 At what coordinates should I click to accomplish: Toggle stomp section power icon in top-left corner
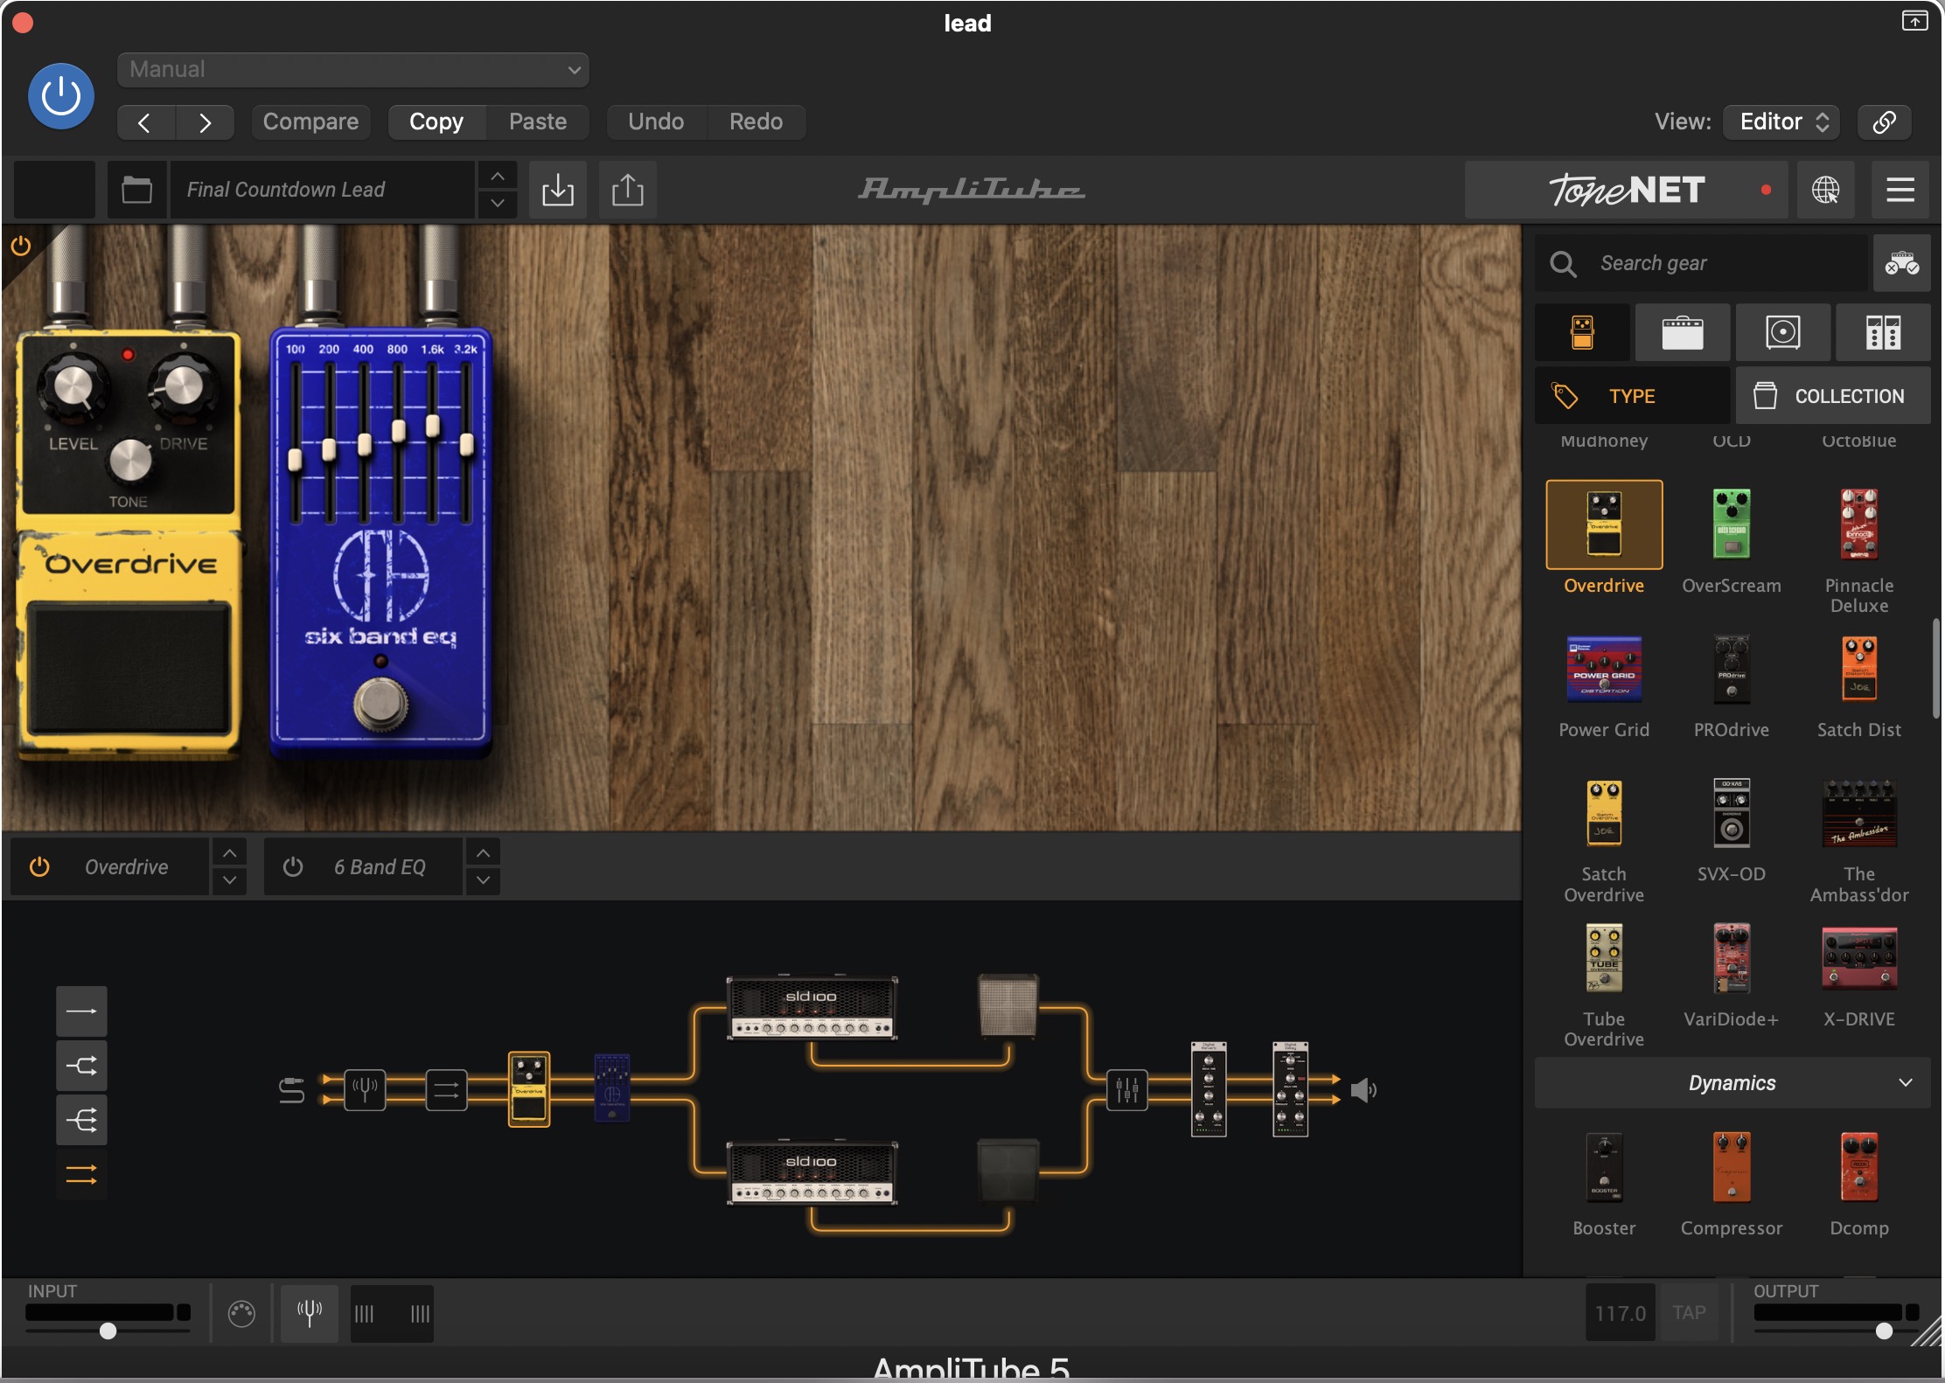(20, 246)
